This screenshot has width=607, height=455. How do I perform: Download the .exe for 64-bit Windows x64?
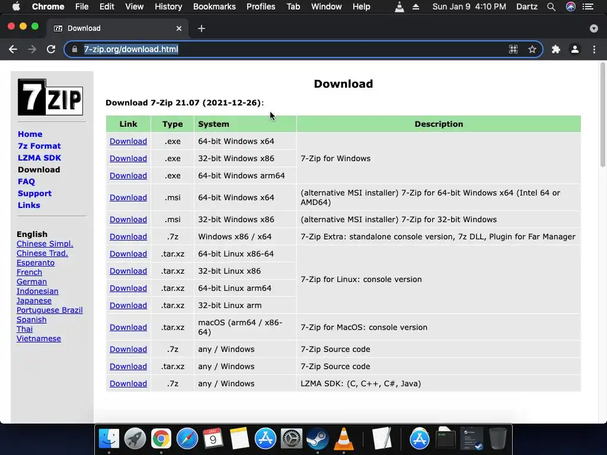(128, 141)
